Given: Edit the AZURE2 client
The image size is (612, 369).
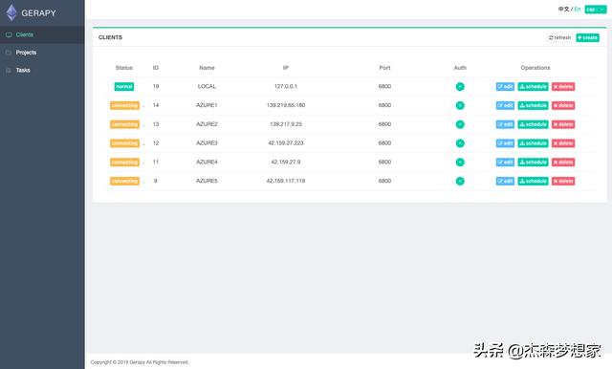Looking at the screenshot, I should coord(505,124).
